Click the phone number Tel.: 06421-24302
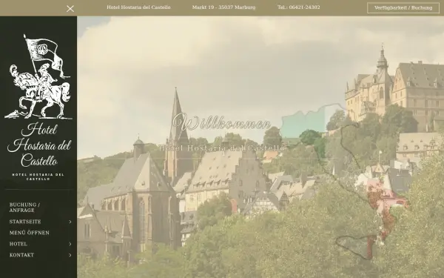This screenshot has width=444, height=278. (x=299, y=7)
